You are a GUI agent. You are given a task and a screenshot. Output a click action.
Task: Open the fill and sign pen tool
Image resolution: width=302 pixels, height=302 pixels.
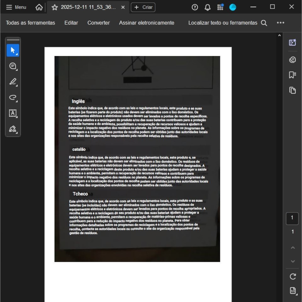[x=13, y=129]
